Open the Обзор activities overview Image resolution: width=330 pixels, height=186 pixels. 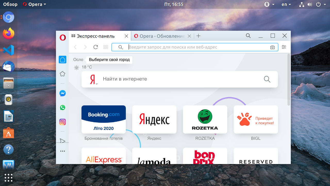coord(10,4)
